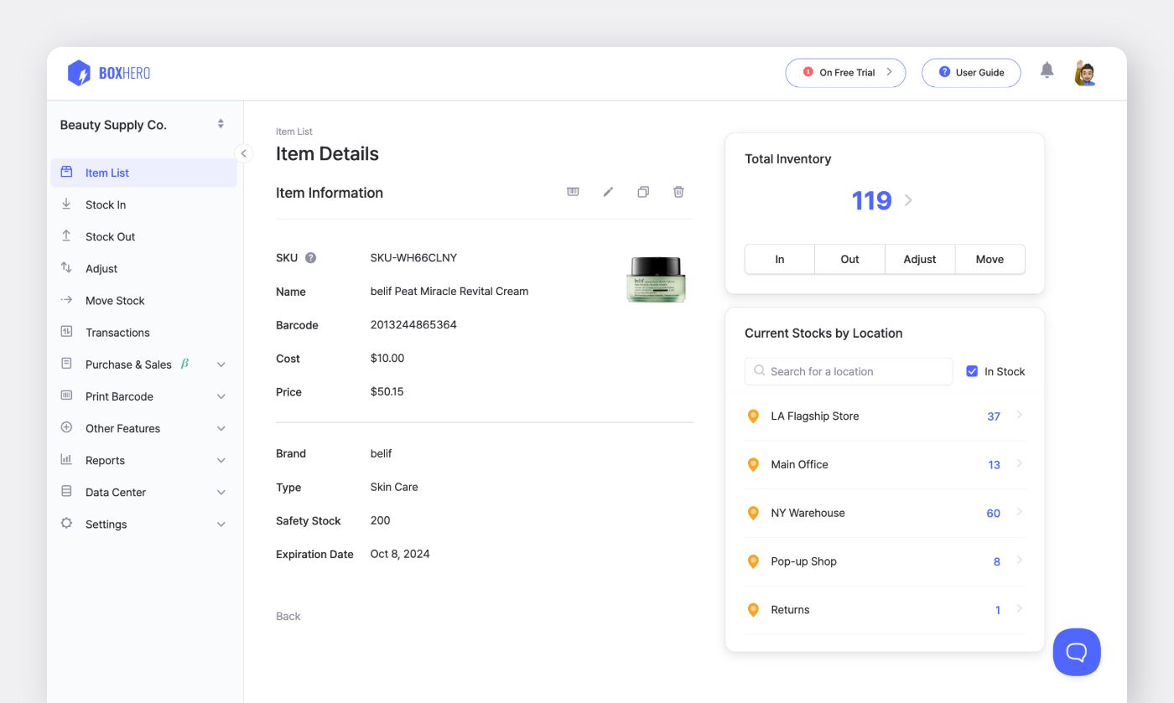Open NY Warehouse row chevron

(x=1019, y=513)
